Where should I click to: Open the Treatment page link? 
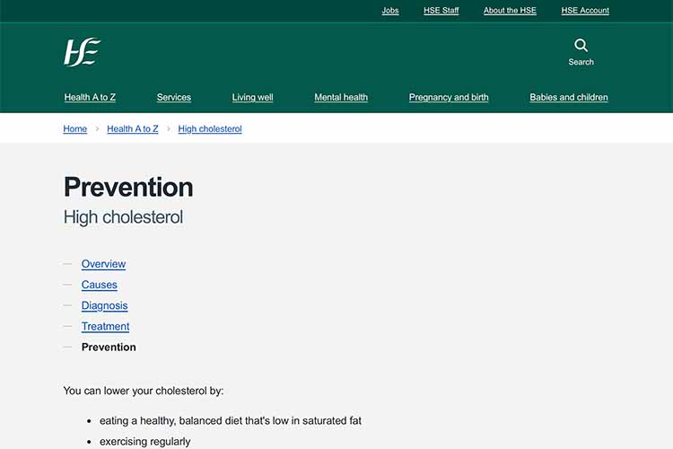pyautogui.click(x=105, y=326)
